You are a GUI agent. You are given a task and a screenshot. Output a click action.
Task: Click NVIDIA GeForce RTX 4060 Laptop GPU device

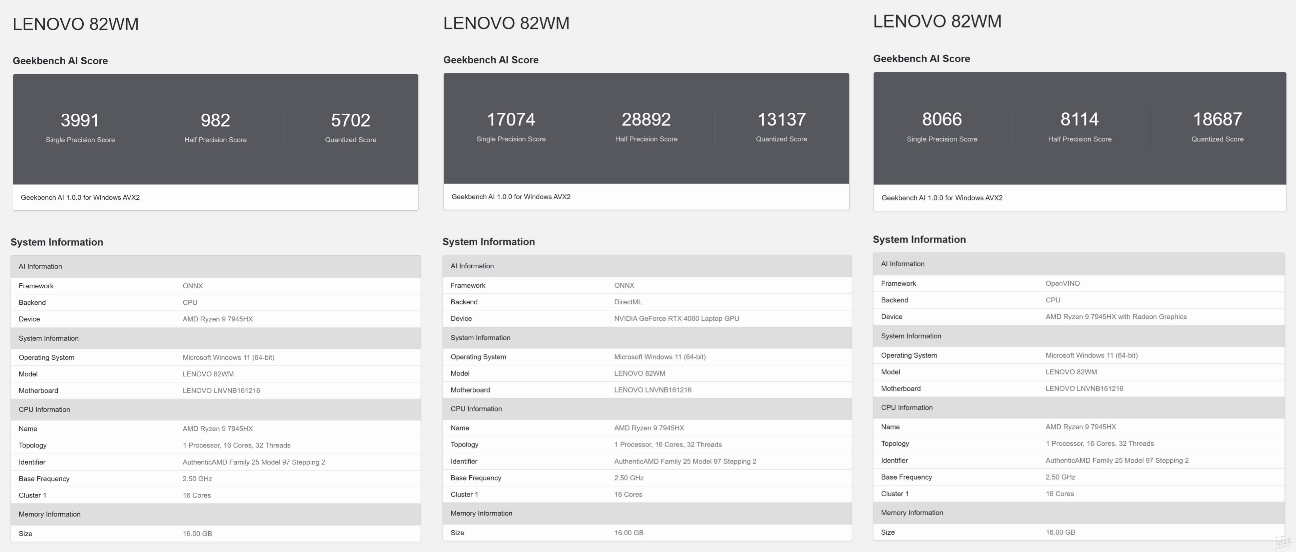tap(677, 318)
